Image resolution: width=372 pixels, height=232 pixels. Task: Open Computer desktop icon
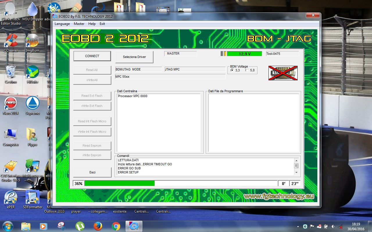pos(11,137)
